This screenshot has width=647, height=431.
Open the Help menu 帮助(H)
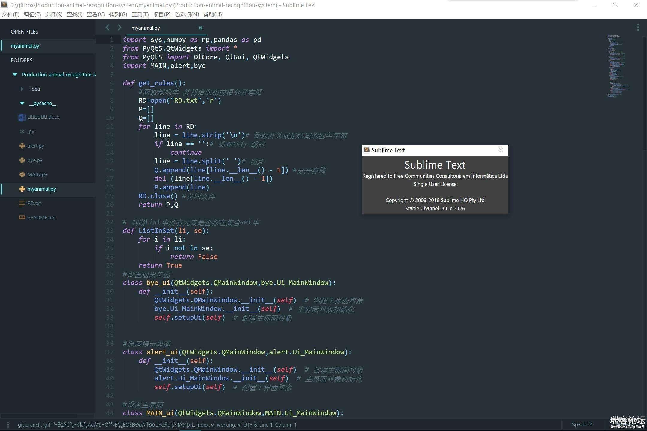pyautogui.click(x=212, y=14)
